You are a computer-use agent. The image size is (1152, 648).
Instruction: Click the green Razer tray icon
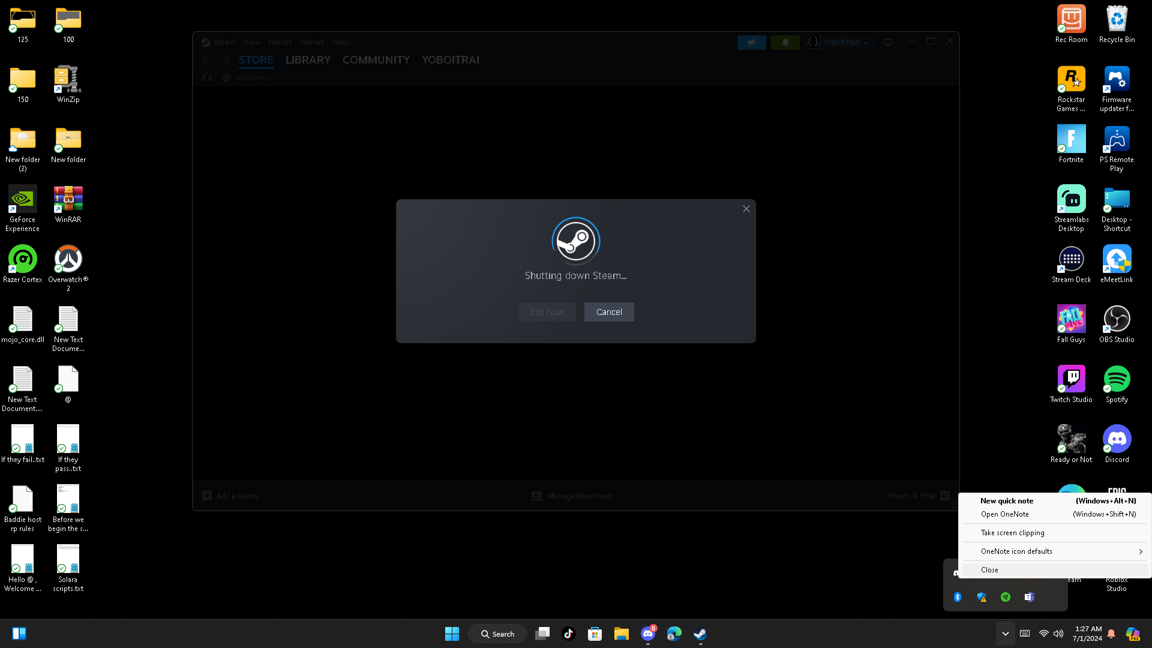(x=1006, y=597)
